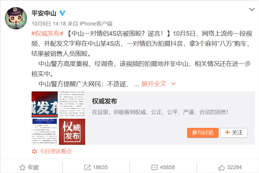Click the comment bubble icon
This screenshot has height=173, width=259.
click(x=155, y=168)
